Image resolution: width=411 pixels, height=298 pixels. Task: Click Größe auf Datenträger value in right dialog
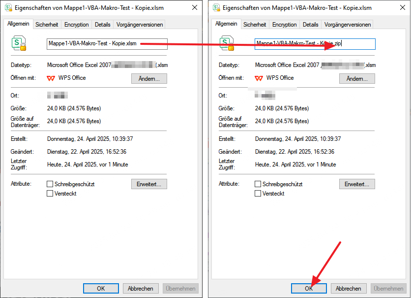click(282, 121)
